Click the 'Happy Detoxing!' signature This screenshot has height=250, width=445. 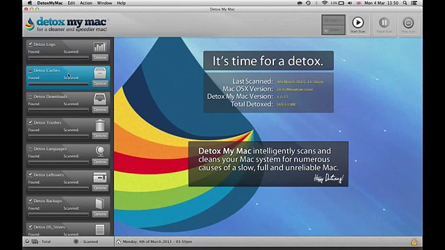point(329,178)
